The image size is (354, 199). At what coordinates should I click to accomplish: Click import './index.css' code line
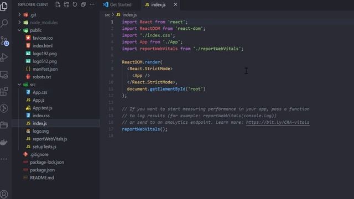148,35
